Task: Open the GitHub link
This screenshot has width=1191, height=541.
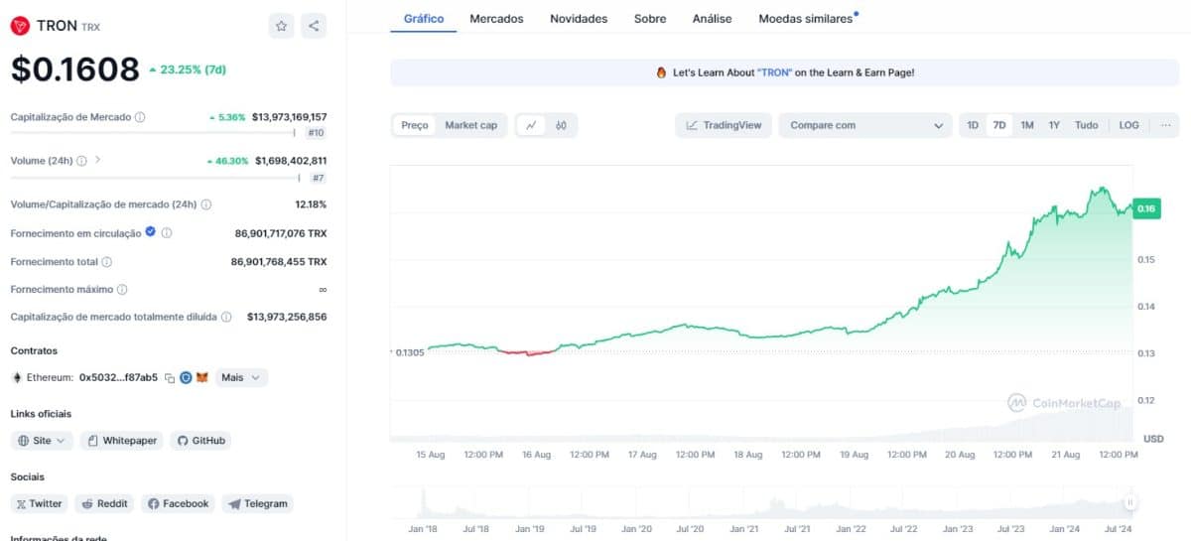Action: tap(200, 441)
